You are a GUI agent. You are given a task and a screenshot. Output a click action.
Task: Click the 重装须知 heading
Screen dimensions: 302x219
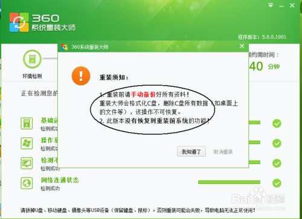coord(114,77)
